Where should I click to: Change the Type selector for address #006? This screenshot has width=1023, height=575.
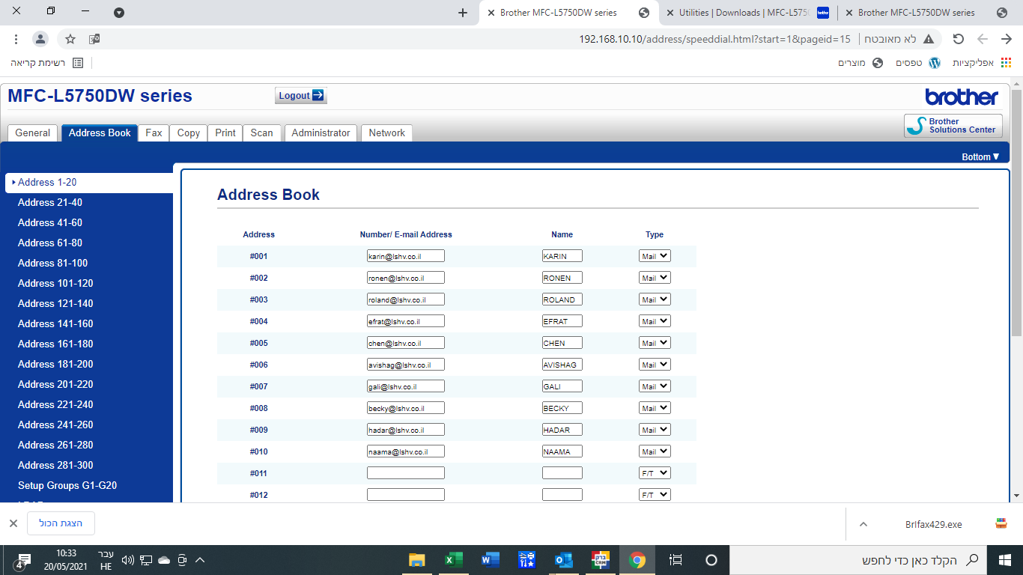[x=655, y=365]
